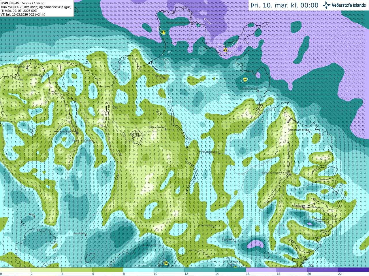This screenshot has width=369, height=276.
Task: Click the 'Kárahnjúkar' place label
Action: (206, 225)
